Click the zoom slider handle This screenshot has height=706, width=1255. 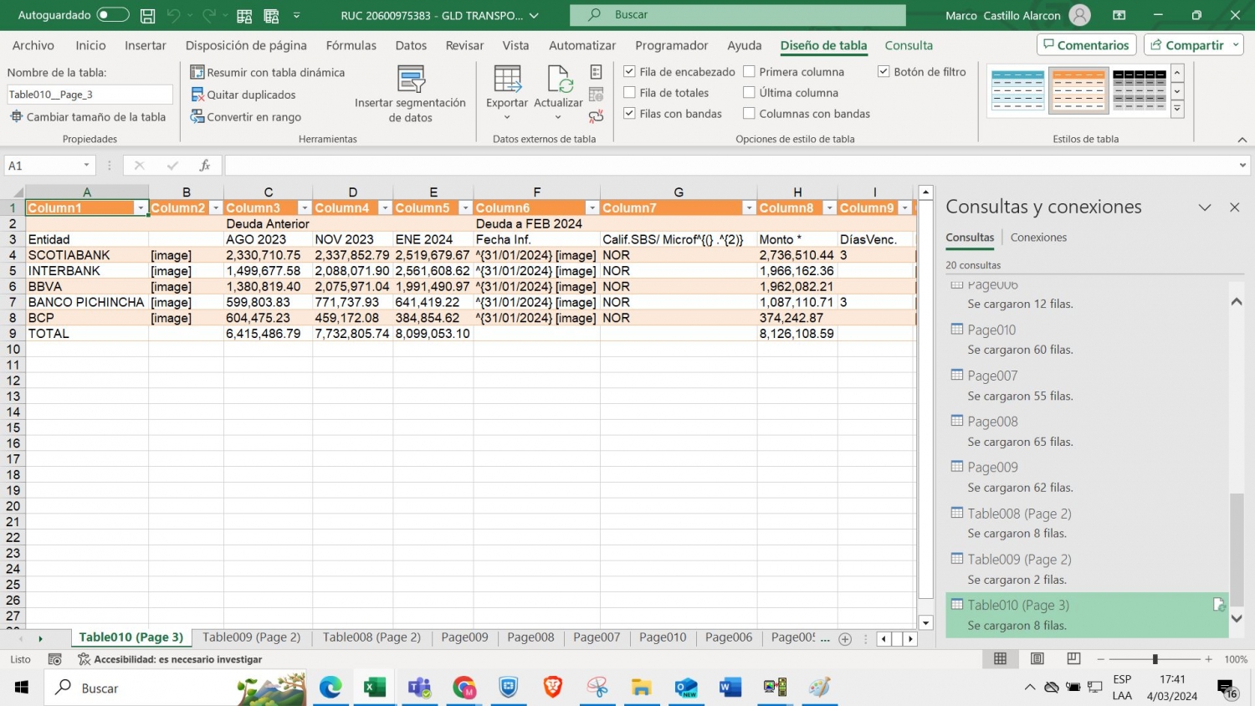(x=1155, y=659)
